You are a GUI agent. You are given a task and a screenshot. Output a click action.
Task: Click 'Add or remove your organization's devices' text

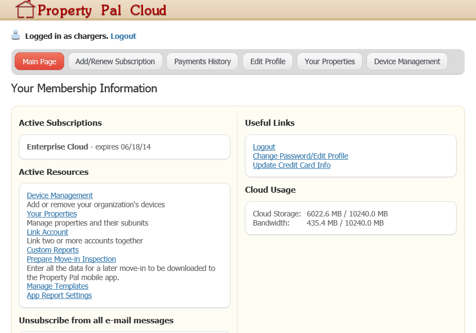tap(96, 205)
